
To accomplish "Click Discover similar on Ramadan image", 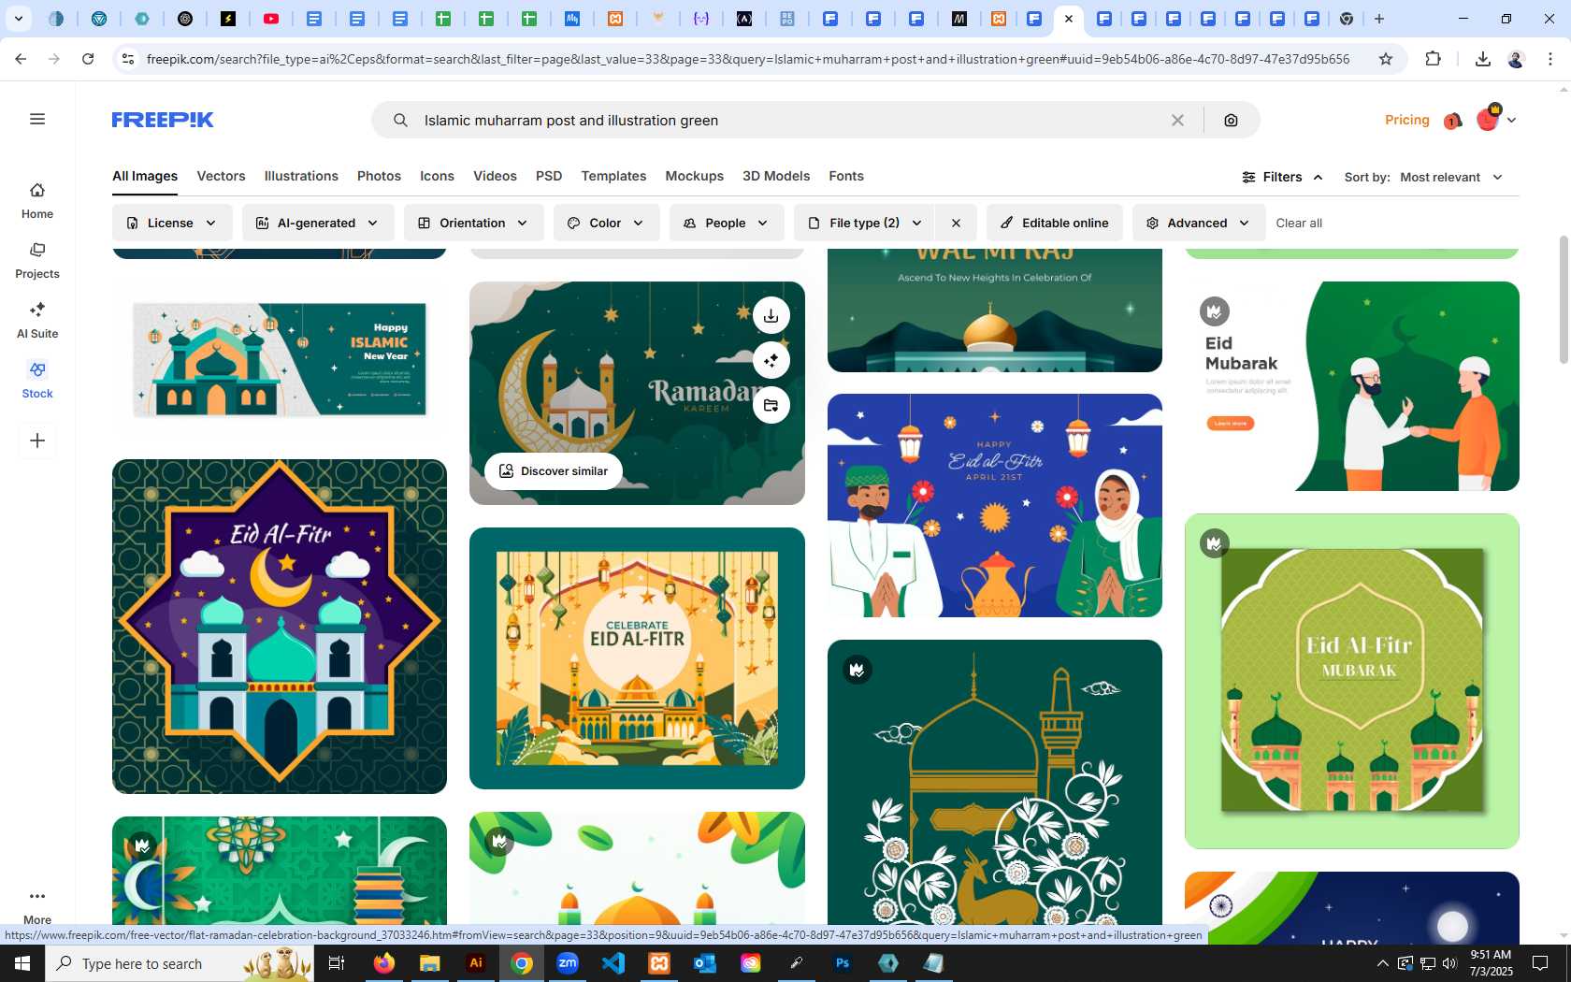I will pyautogui.click(x=554, y=470).
